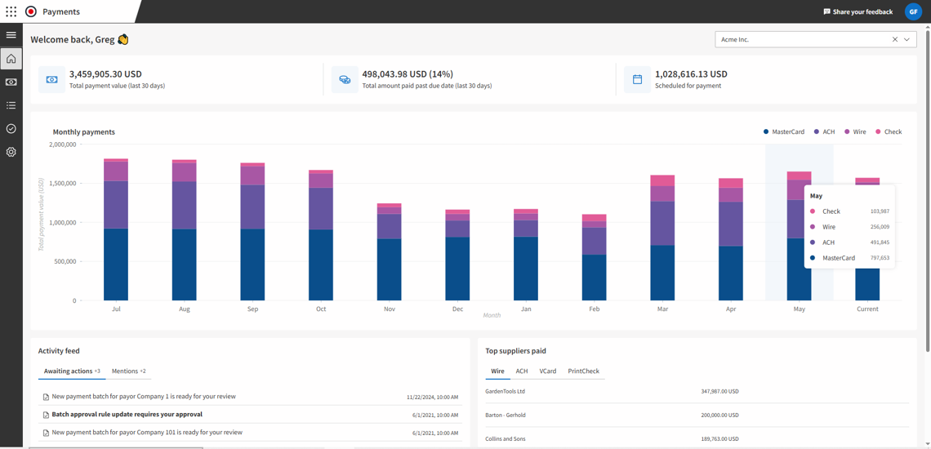The width and height of the screenshot is (931, 449).
Task: Open the list view icon in sidebar
Action: 11,105
